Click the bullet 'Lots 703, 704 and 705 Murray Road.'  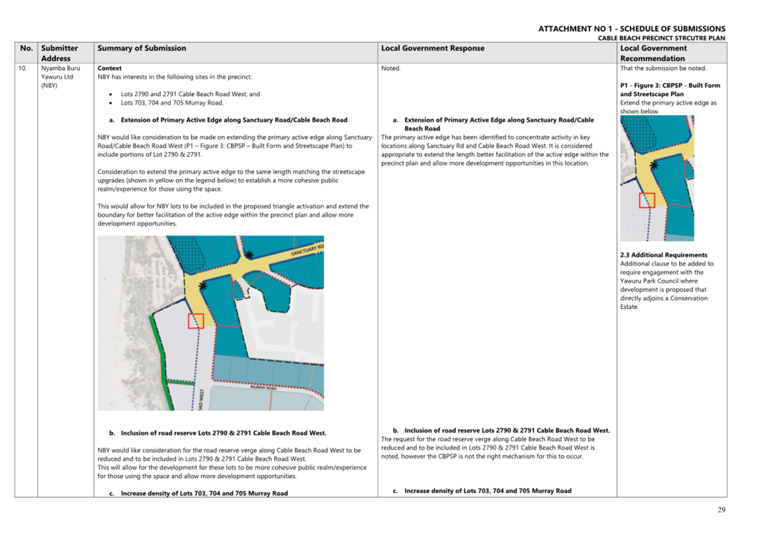tap(172, 103)
